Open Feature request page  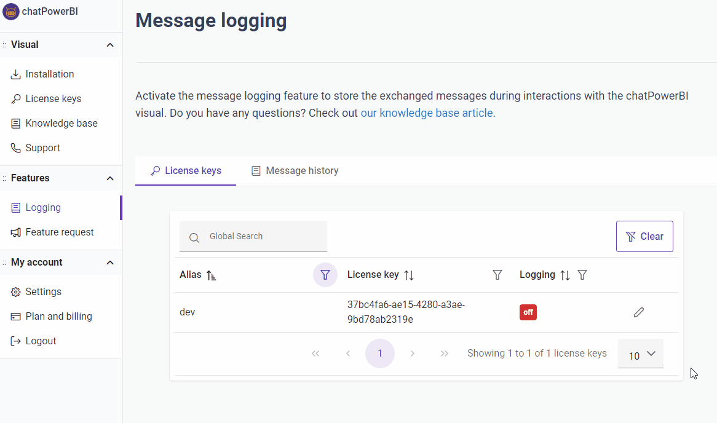point(61,232)
